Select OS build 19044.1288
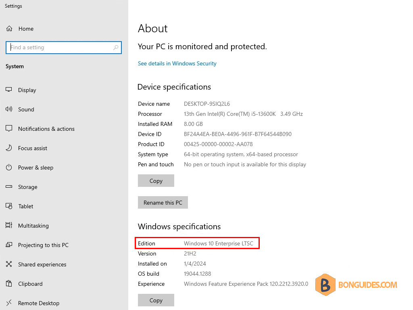The width and height of the screenshot is (413, 310). [x=197, y=274]
